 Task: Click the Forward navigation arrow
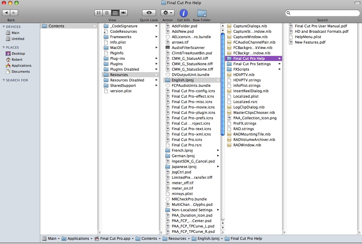14,13
